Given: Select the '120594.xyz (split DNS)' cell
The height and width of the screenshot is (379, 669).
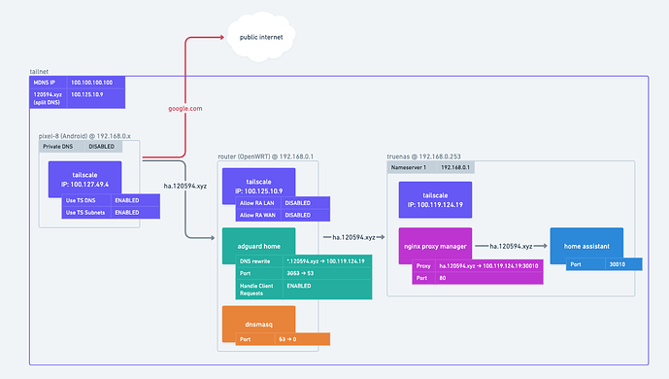Looking at the screenshot, I should 49,98.
